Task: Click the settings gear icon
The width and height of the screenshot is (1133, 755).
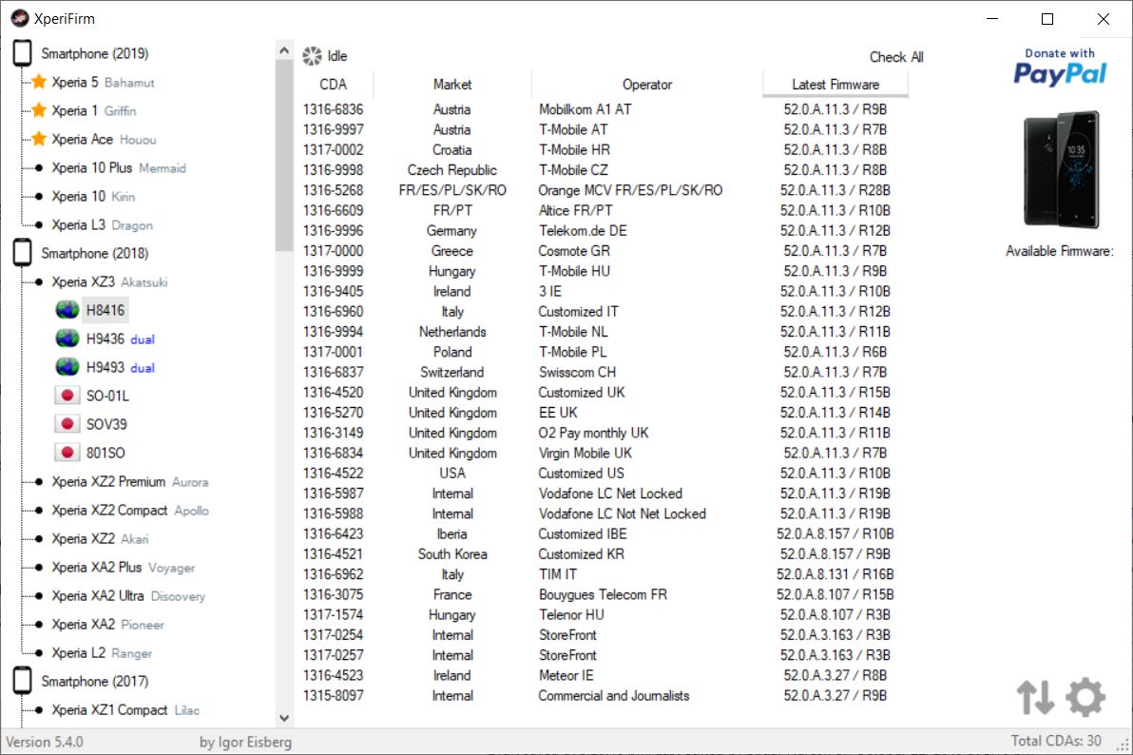Action: pyautogui.click(x=1085, y=697)
